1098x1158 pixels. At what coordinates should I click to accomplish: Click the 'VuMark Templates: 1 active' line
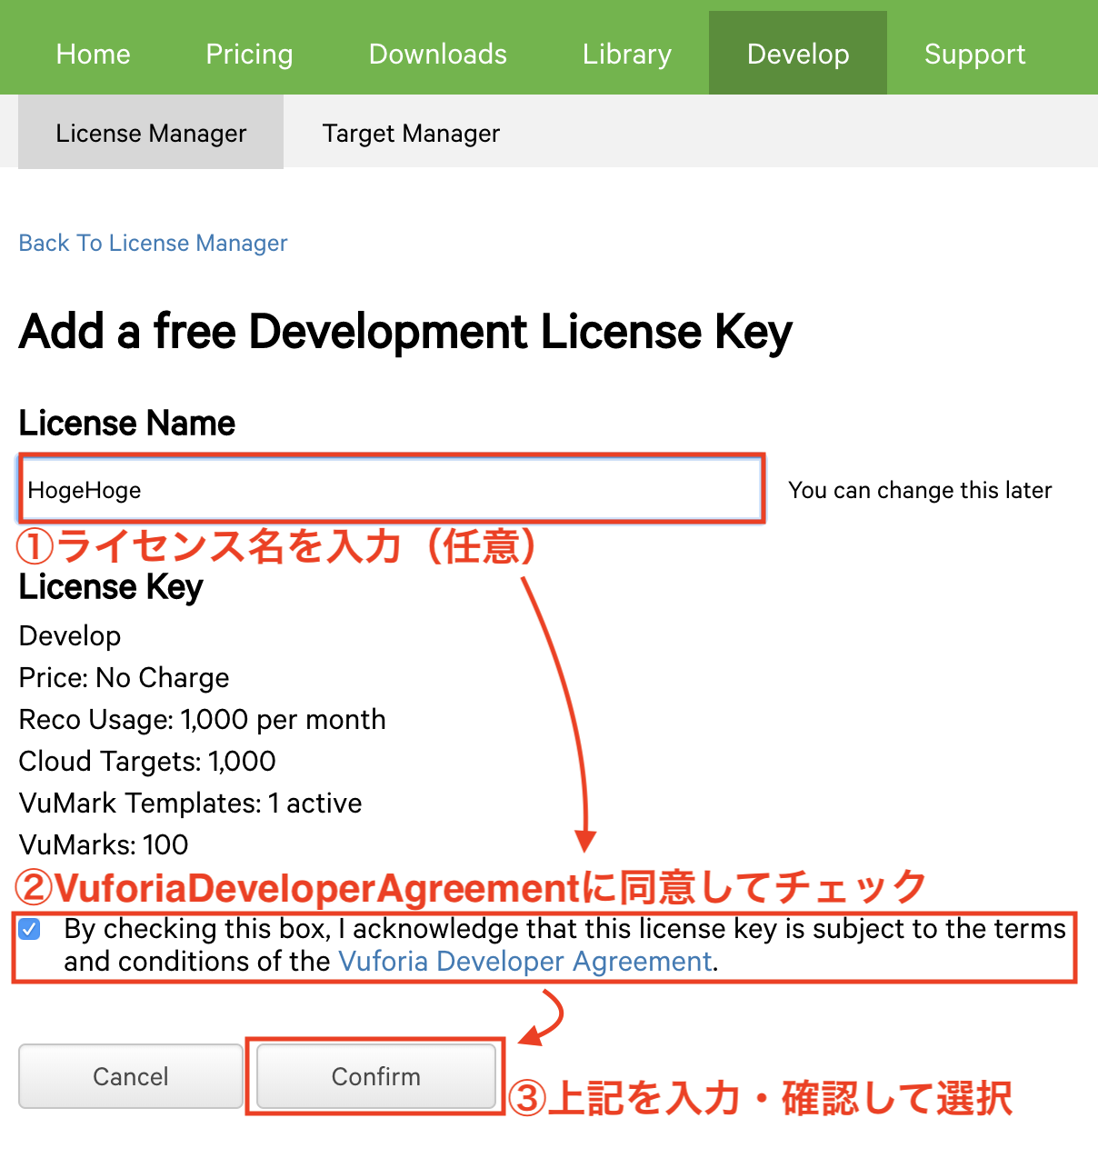[x=190, y=803]
